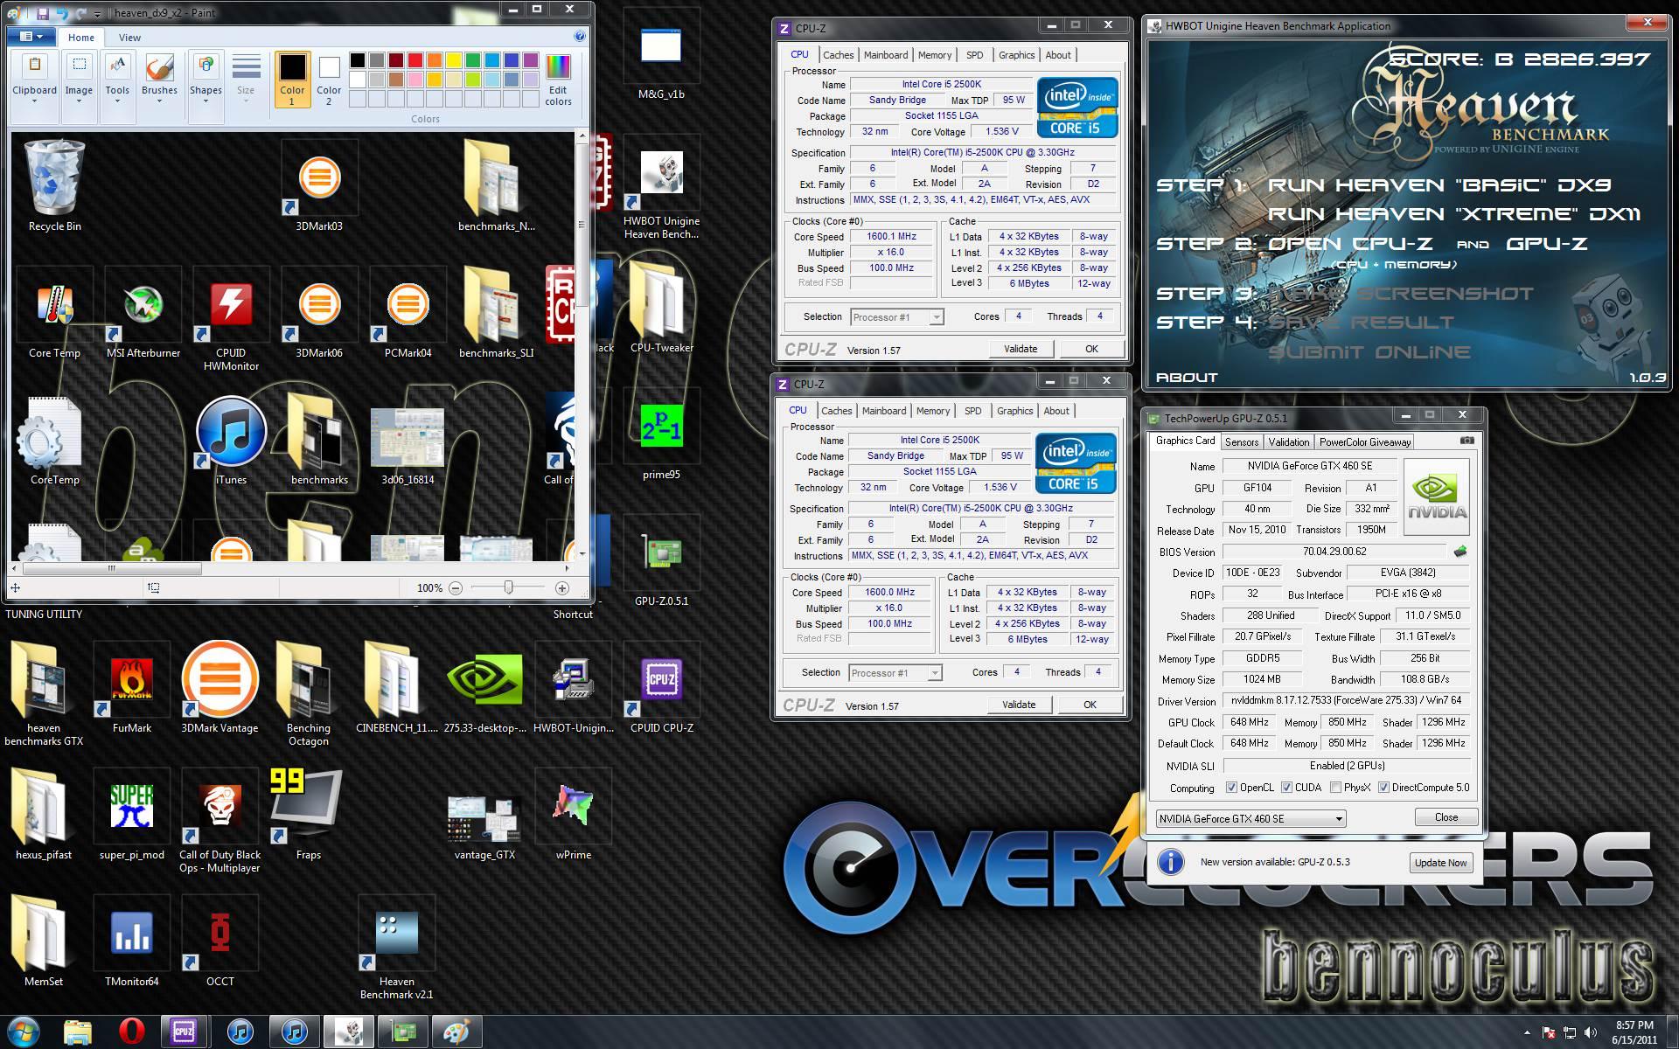Viewport: 1679px width, 1049px height.
Task: Open Paint application menu dropdown button
Action: coord(31,37)
